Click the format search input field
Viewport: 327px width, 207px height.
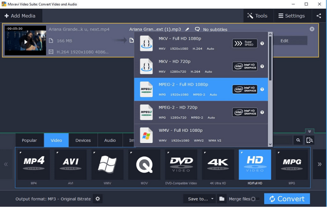283,140
